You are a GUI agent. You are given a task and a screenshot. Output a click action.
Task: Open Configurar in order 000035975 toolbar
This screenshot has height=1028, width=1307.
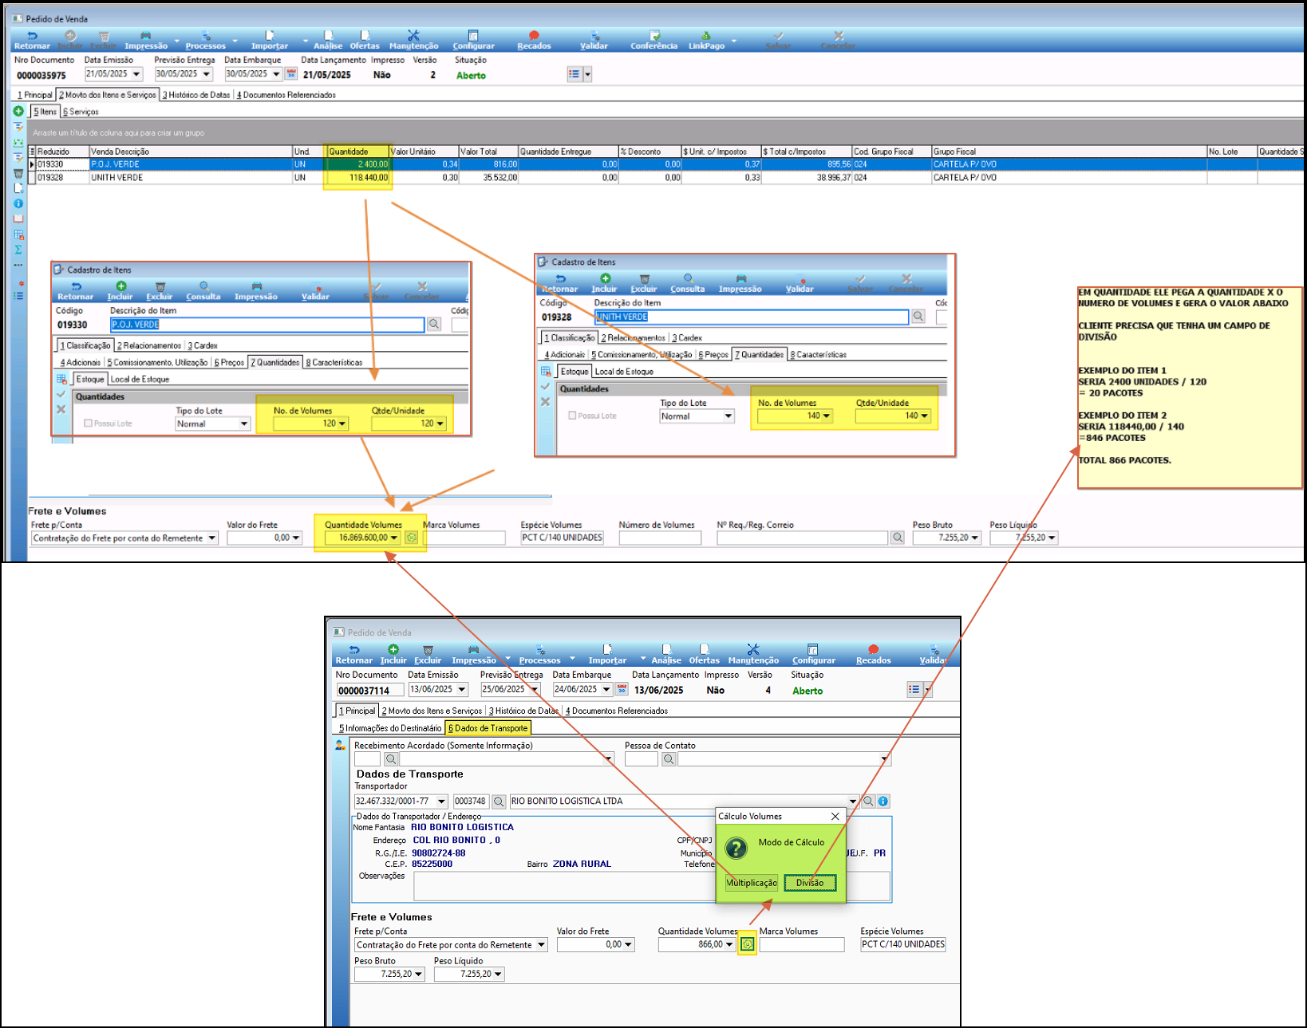(473, 41)
